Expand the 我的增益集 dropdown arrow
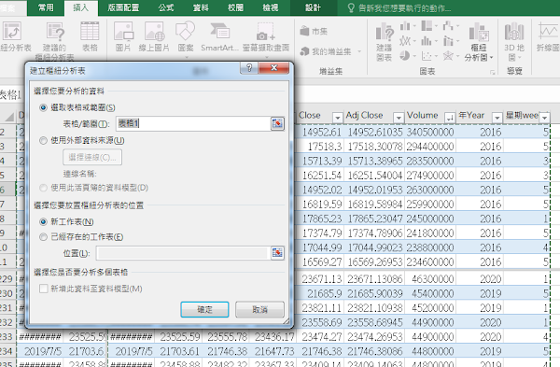Screen dimensions: 560x367 click(x=359, y=51)
